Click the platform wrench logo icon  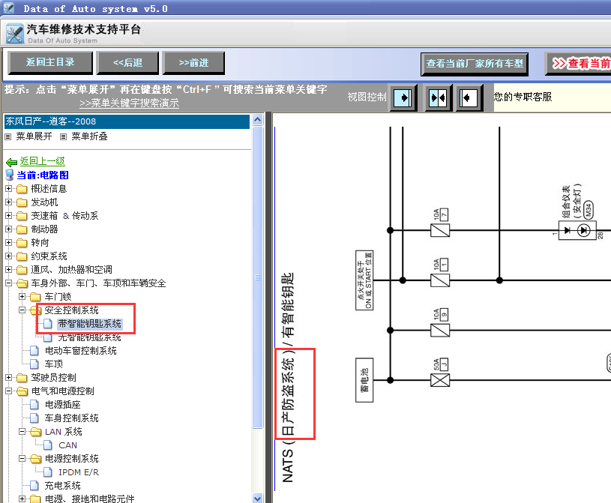click(x=15, y=34)
